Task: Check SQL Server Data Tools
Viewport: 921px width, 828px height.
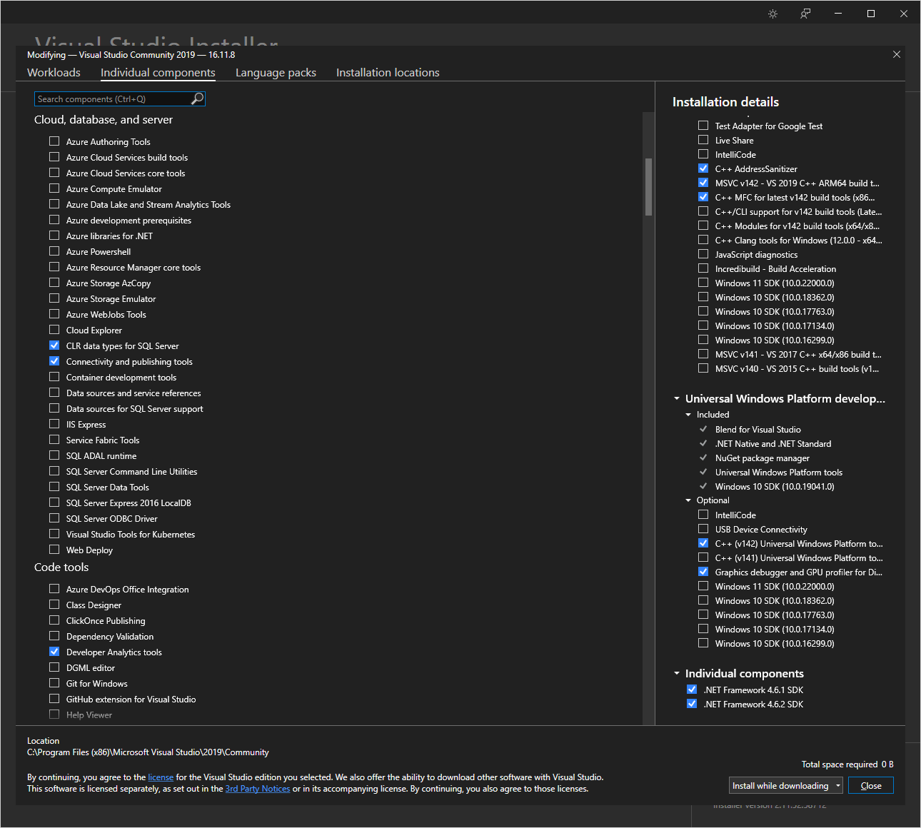Action: pyautogui.click(x=54, y=487)
